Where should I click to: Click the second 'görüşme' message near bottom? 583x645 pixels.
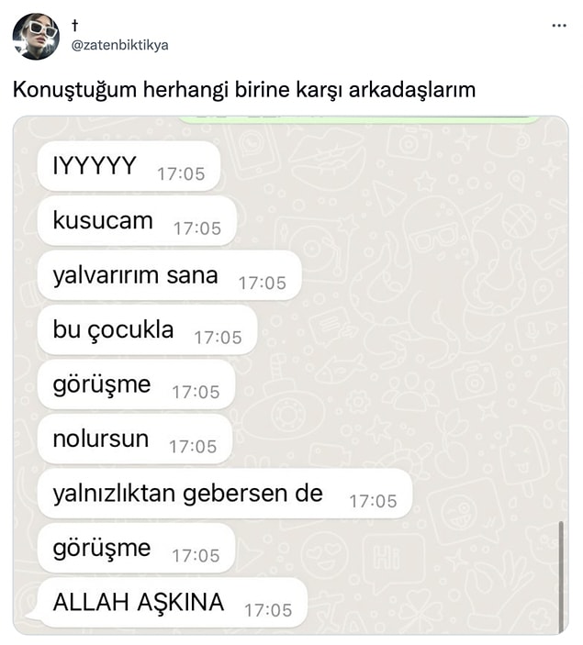pos(136,548)
